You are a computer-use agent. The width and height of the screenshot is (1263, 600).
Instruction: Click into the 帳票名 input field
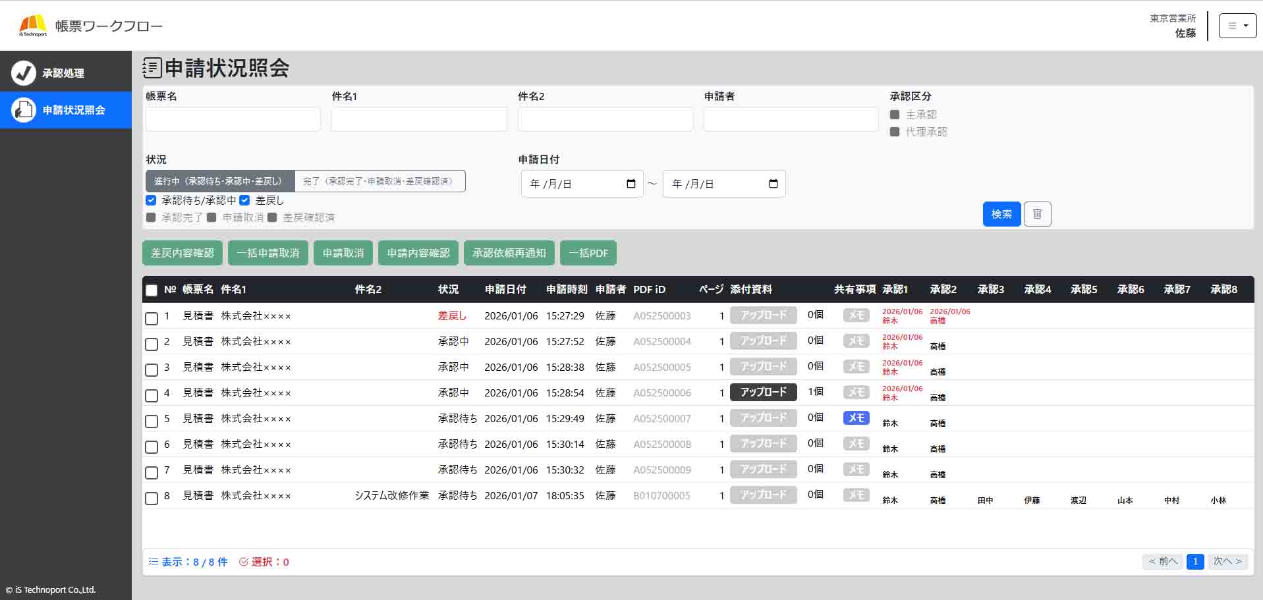233,119
